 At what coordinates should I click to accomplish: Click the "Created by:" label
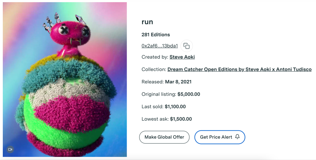155,57
